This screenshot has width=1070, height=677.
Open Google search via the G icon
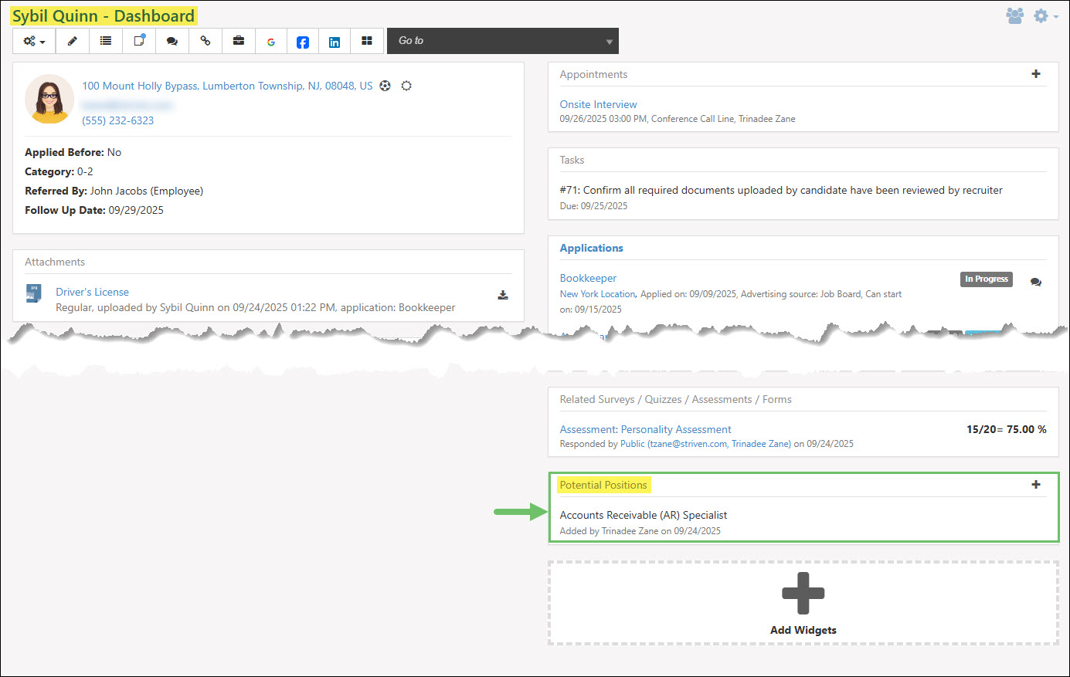(271, 41)
